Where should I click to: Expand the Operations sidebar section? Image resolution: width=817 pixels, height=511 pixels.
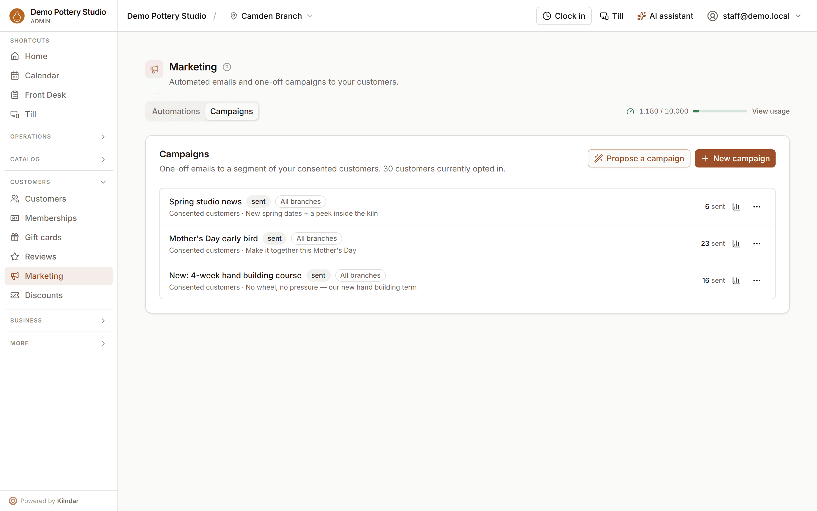point(59,137)
